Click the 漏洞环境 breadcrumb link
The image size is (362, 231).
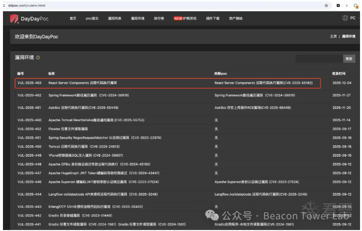(349, 36)
